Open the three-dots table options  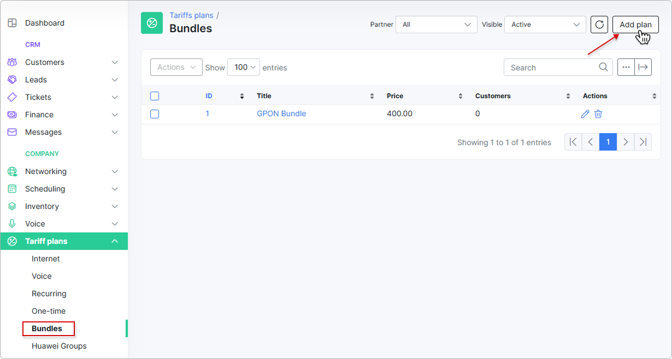coord(626,67)
